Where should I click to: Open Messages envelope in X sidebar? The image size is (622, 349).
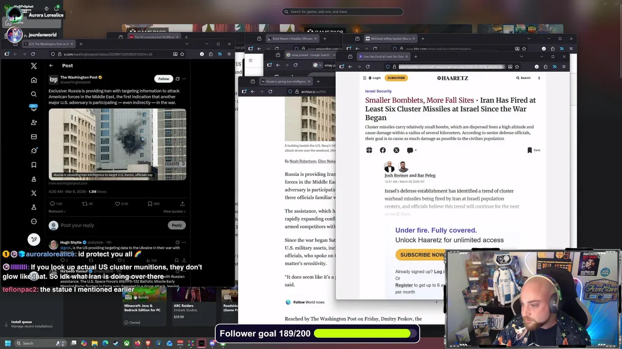34,137
